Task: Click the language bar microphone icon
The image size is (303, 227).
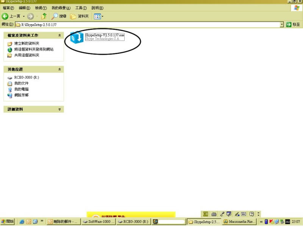Action: tap(222, 214)
